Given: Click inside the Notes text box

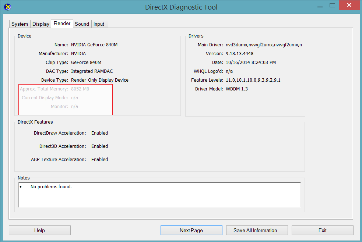Looking at the screenshot, I should 160,195.
